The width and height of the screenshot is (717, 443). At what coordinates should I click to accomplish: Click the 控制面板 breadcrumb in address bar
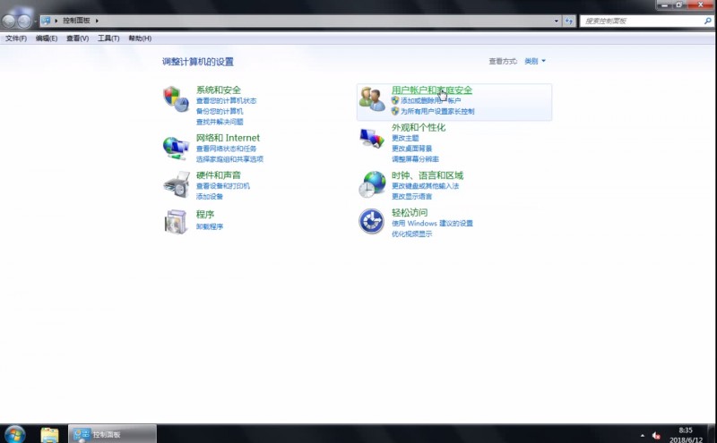pos(76,21)
